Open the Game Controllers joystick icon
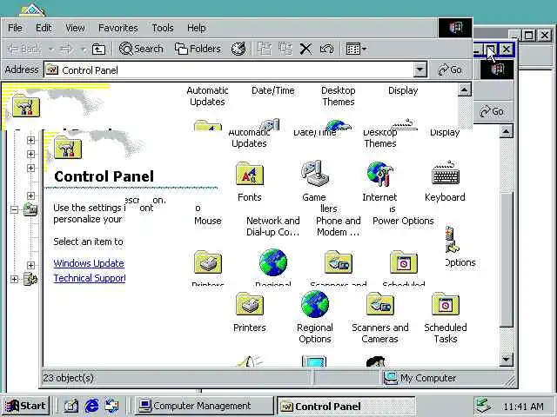The height and width of the screenshot is (417, 557). coord(314,173)
